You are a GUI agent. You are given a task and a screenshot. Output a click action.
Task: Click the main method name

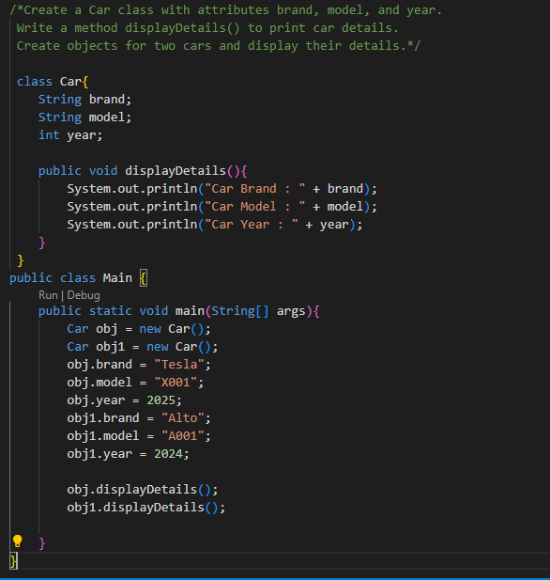[x=190, y=311]
